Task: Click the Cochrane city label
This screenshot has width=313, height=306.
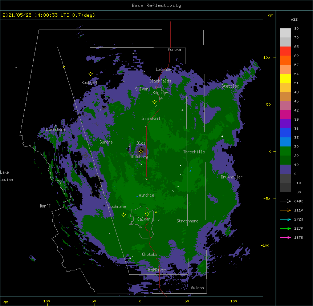Action: pos(117,206)
